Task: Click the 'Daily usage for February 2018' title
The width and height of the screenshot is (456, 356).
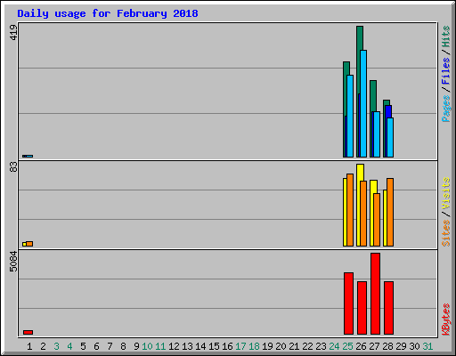Action: pyautogui.click(x=108, y=13)
